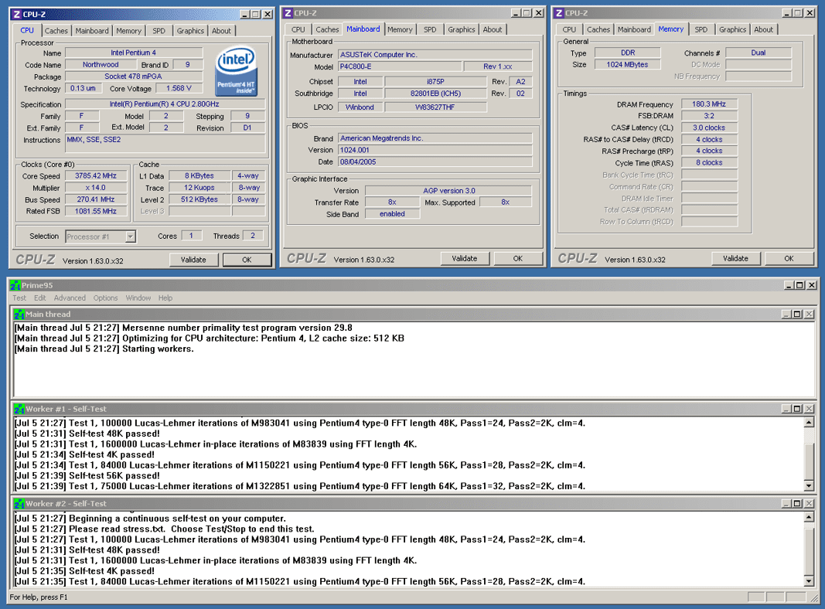825x609 pixels.
Task: Open Mainboard tab in Memory window
Action: (x=634, y=30)
